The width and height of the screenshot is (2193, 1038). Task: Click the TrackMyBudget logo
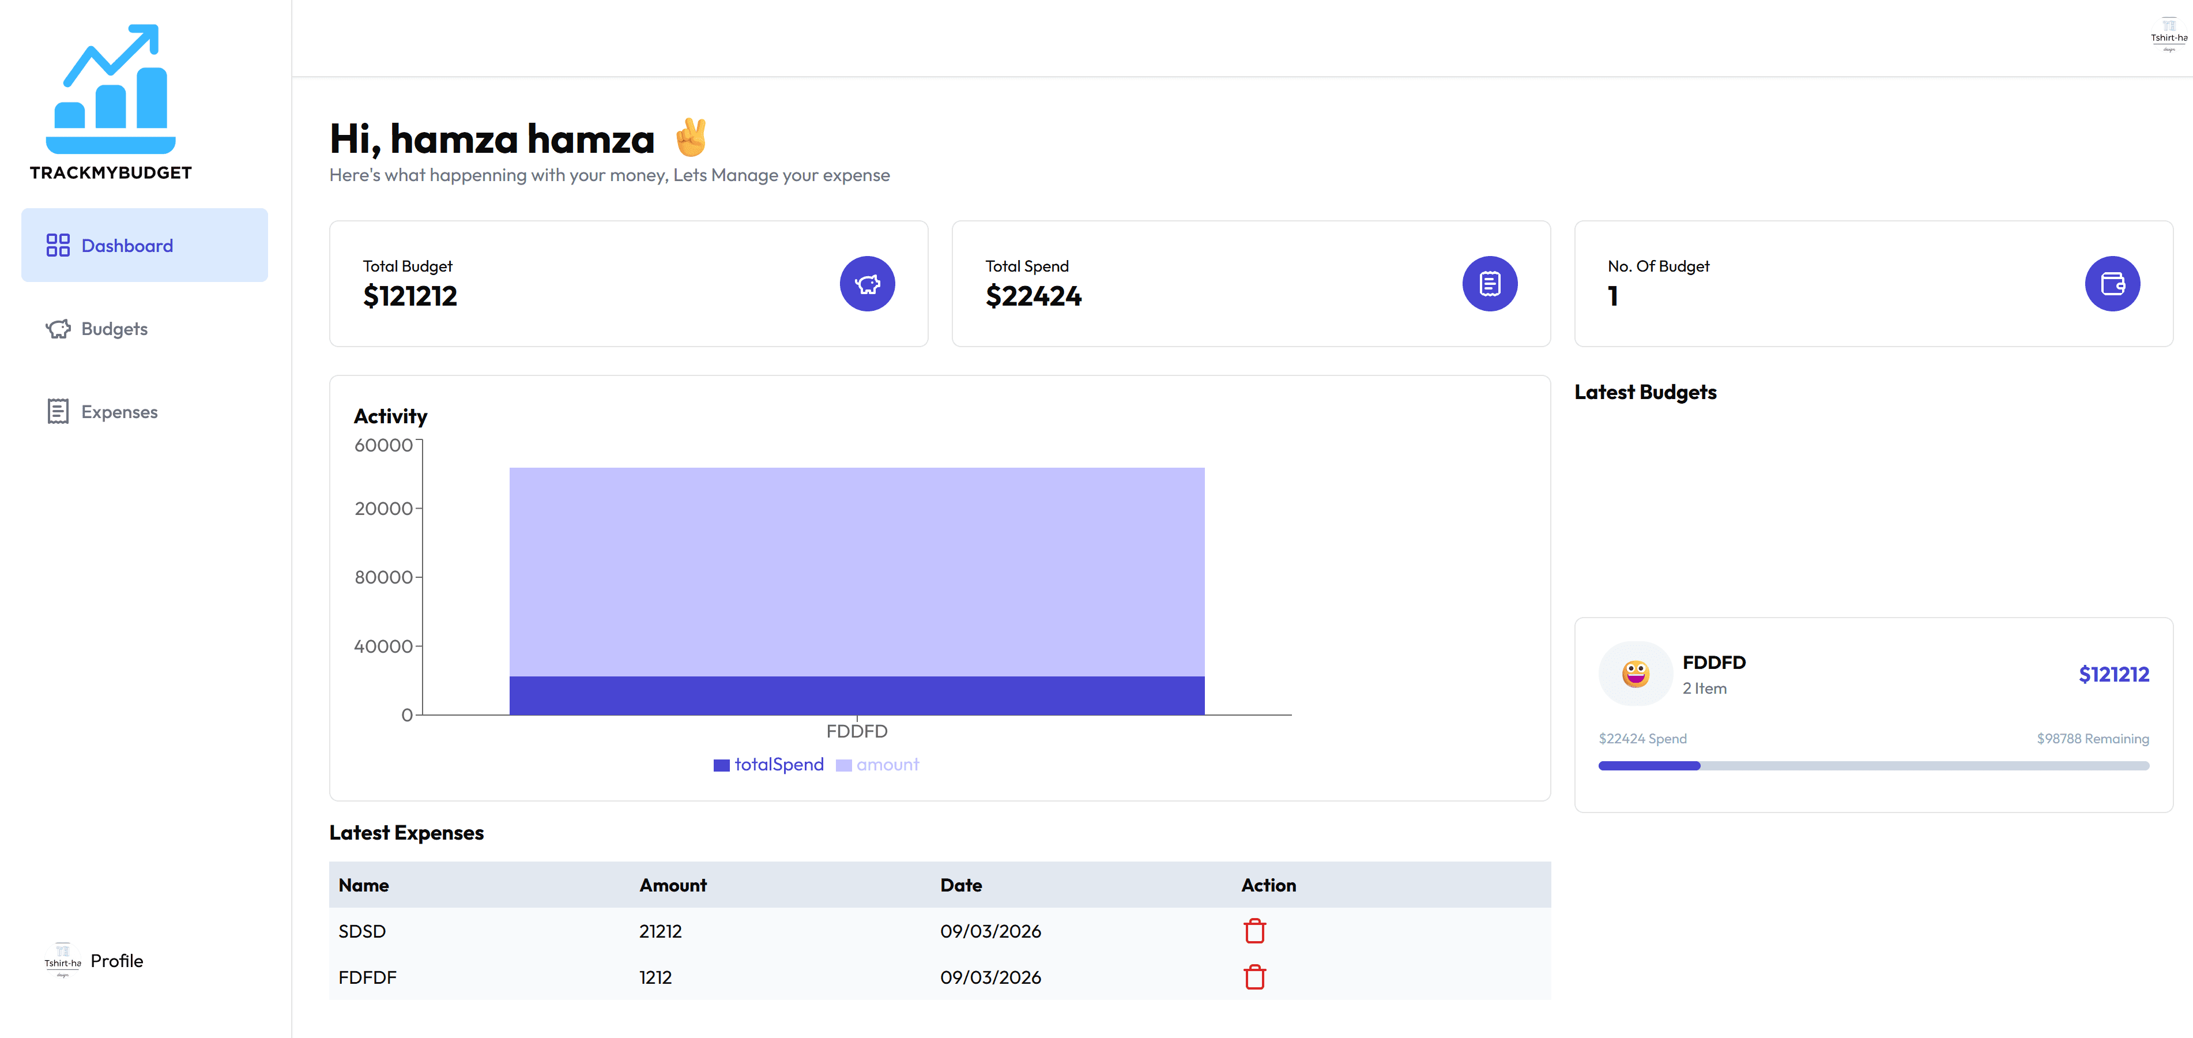tap(111, 102)
